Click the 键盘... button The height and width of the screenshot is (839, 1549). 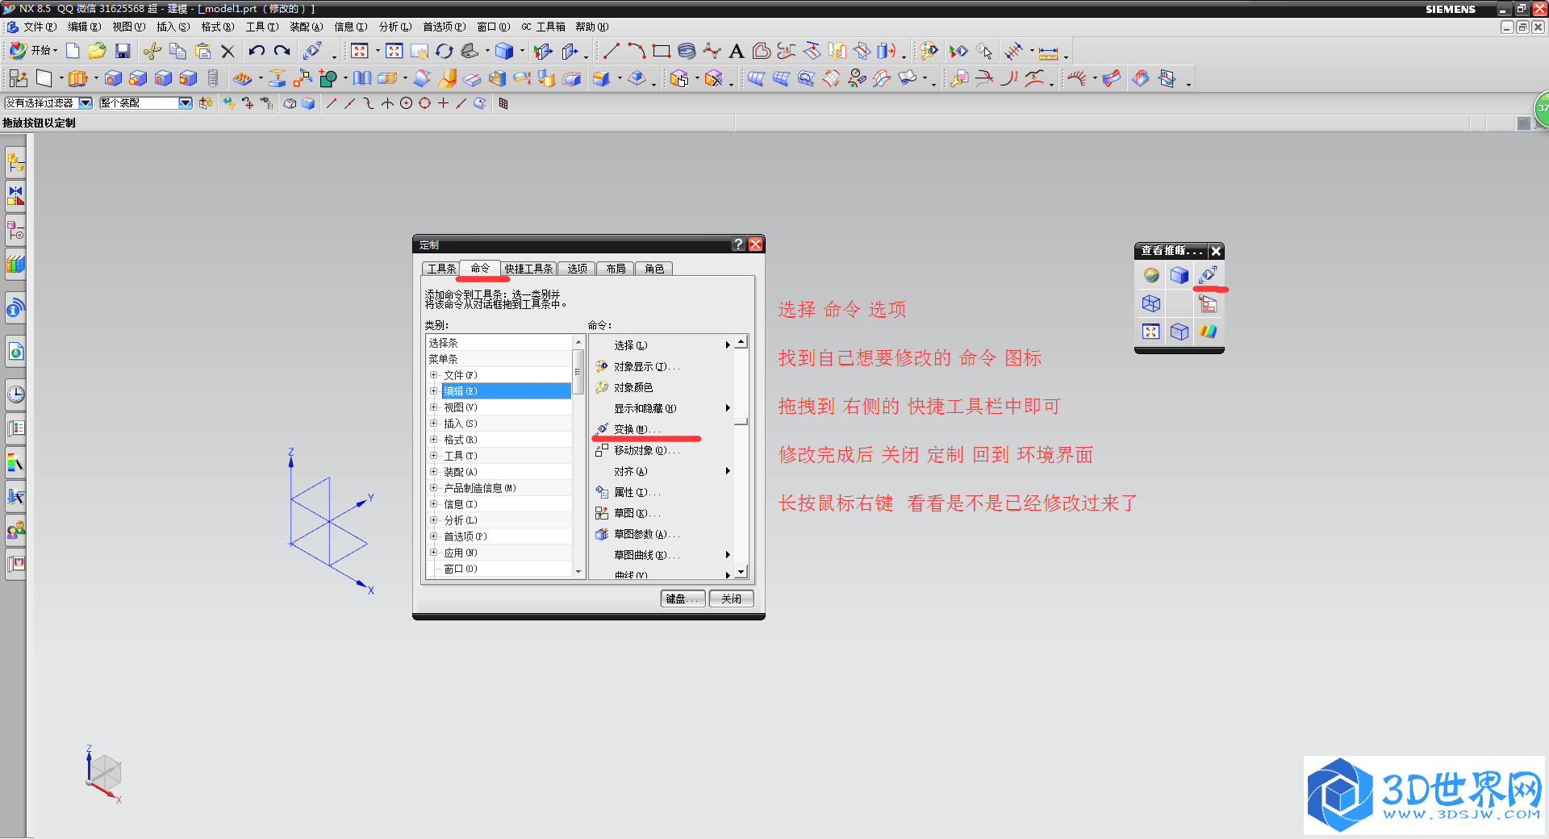click(x=683, y=599)
